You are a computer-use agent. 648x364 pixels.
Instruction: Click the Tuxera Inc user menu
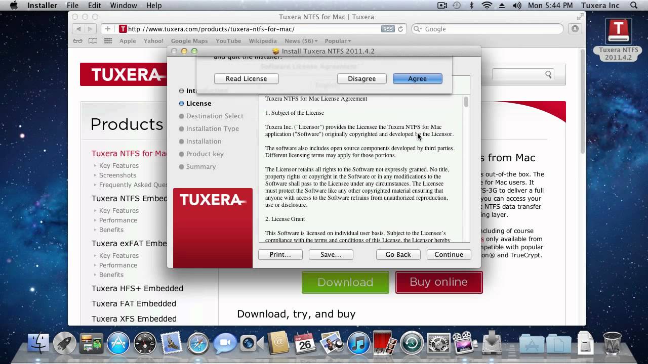click(x=600, y=6)
